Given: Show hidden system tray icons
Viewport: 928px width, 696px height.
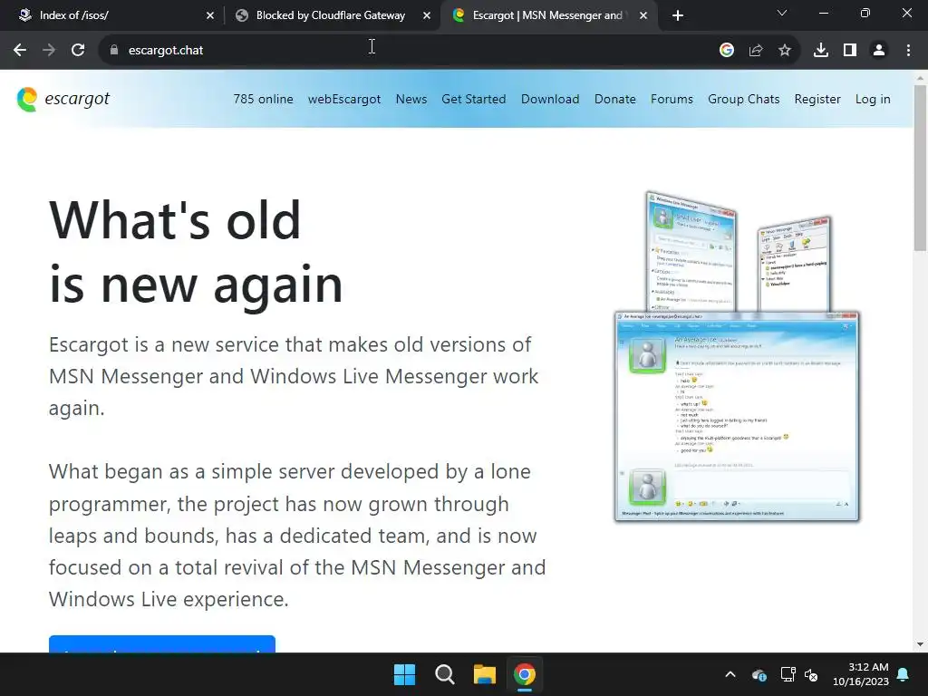Looking at the screenshot, I should (x=730, y=674).
